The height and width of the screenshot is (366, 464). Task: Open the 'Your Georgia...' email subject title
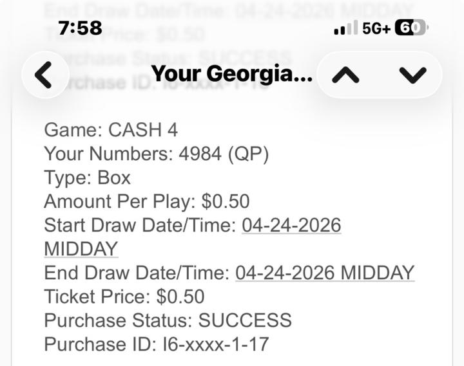tap(232, 73)
